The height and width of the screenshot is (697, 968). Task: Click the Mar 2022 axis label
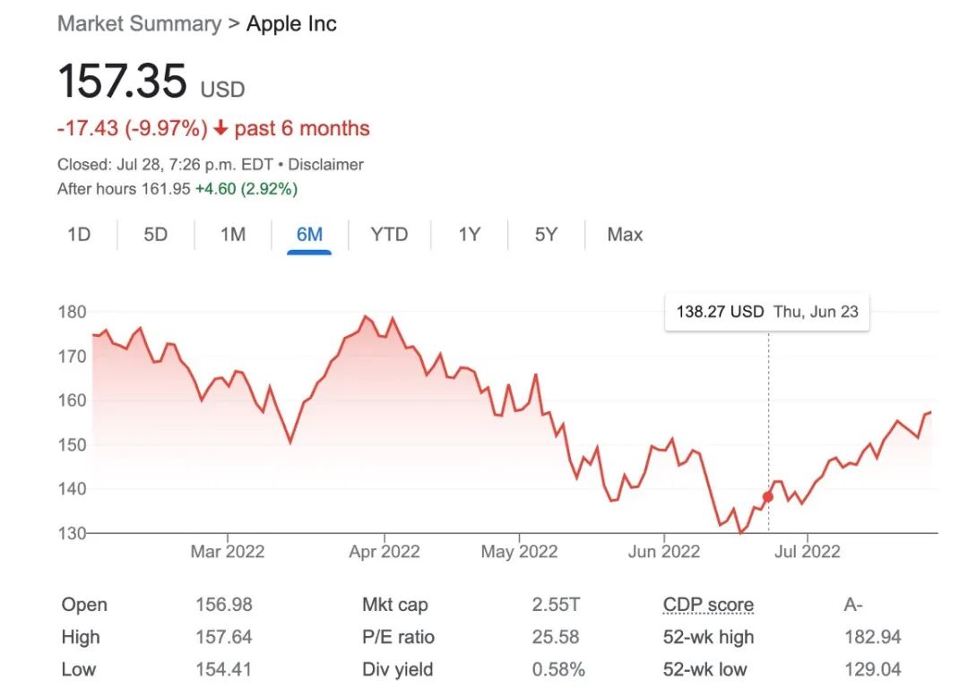tap(228, 552)
